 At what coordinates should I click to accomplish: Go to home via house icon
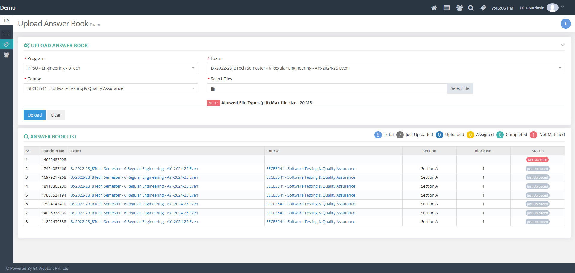tap(434, 8)
